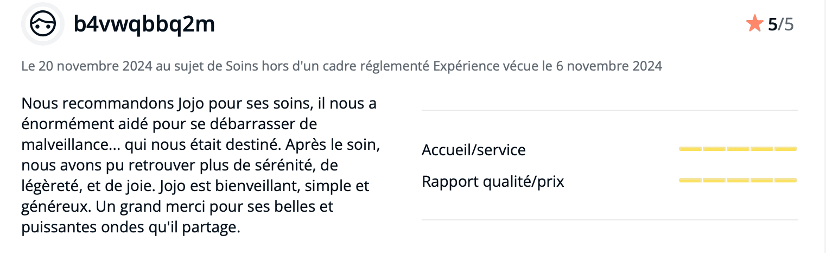This screenshot has width=826, height=253.
Task: Click last segment of Accueil/service bar
Action: coord(786,148)
